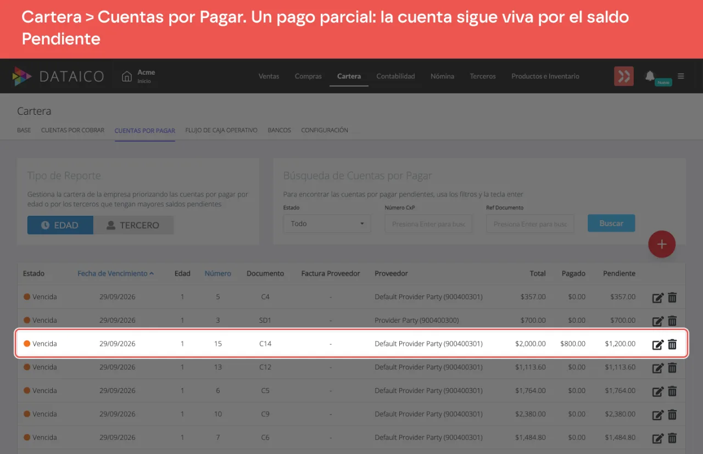Open the Acme company home icon
The image size is (703, 454).
pos(127,76)
